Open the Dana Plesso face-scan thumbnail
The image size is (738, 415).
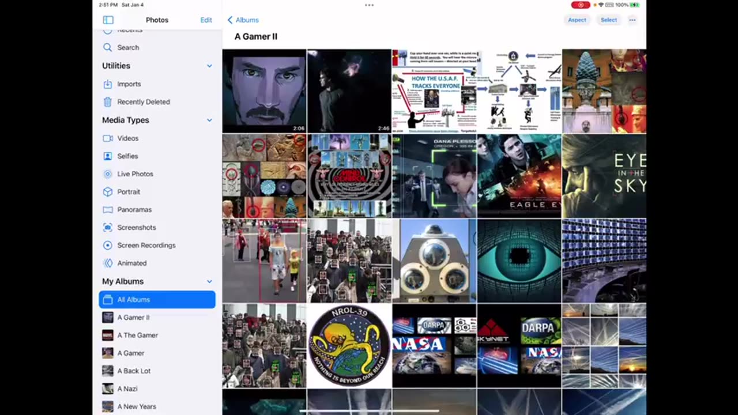pos(434,176)
